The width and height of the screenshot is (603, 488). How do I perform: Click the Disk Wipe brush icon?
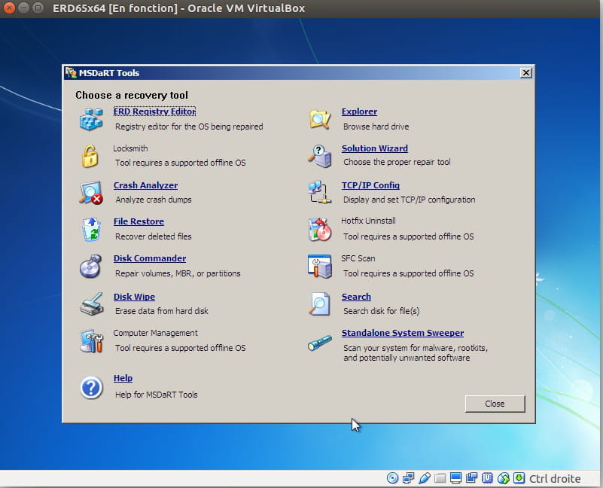coord(92,303)
